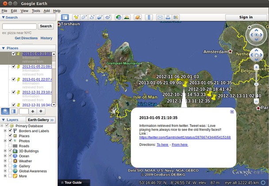Add an image overlay
The image size is (269, 186).
[x=100, y=17]
